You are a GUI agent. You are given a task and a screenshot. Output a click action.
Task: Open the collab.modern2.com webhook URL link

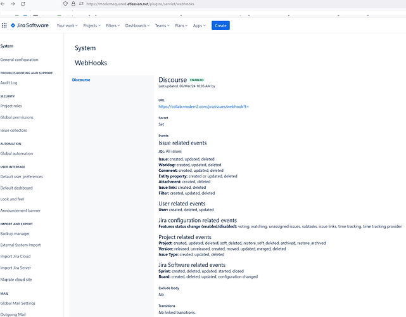point(203,107)
